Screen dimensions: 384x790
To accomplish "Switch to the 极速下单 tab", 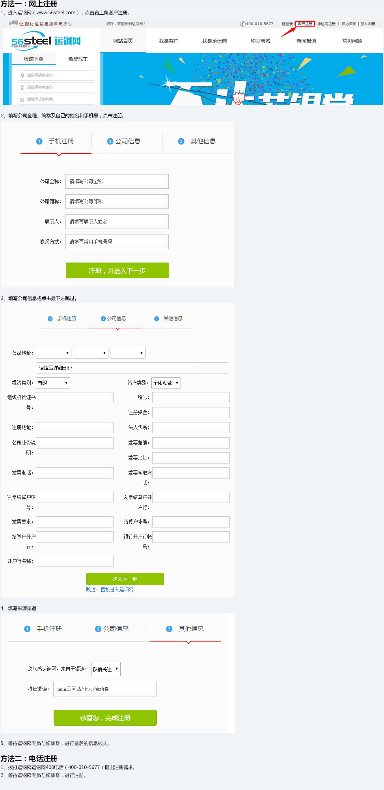I will point(34,59).
